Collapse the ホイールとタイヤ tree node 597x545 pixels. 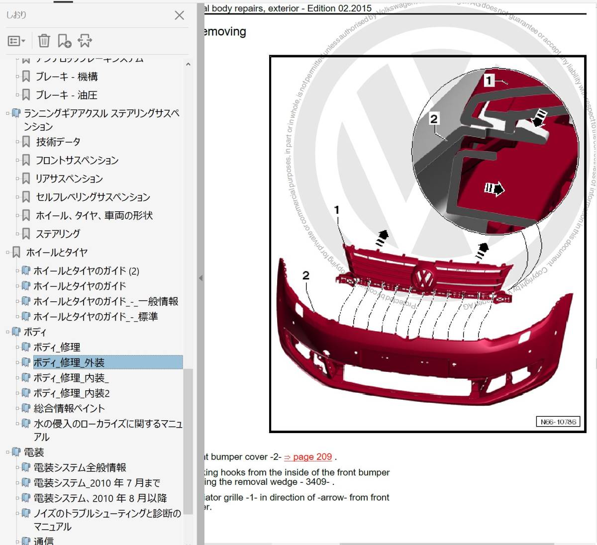pos(8,253)
